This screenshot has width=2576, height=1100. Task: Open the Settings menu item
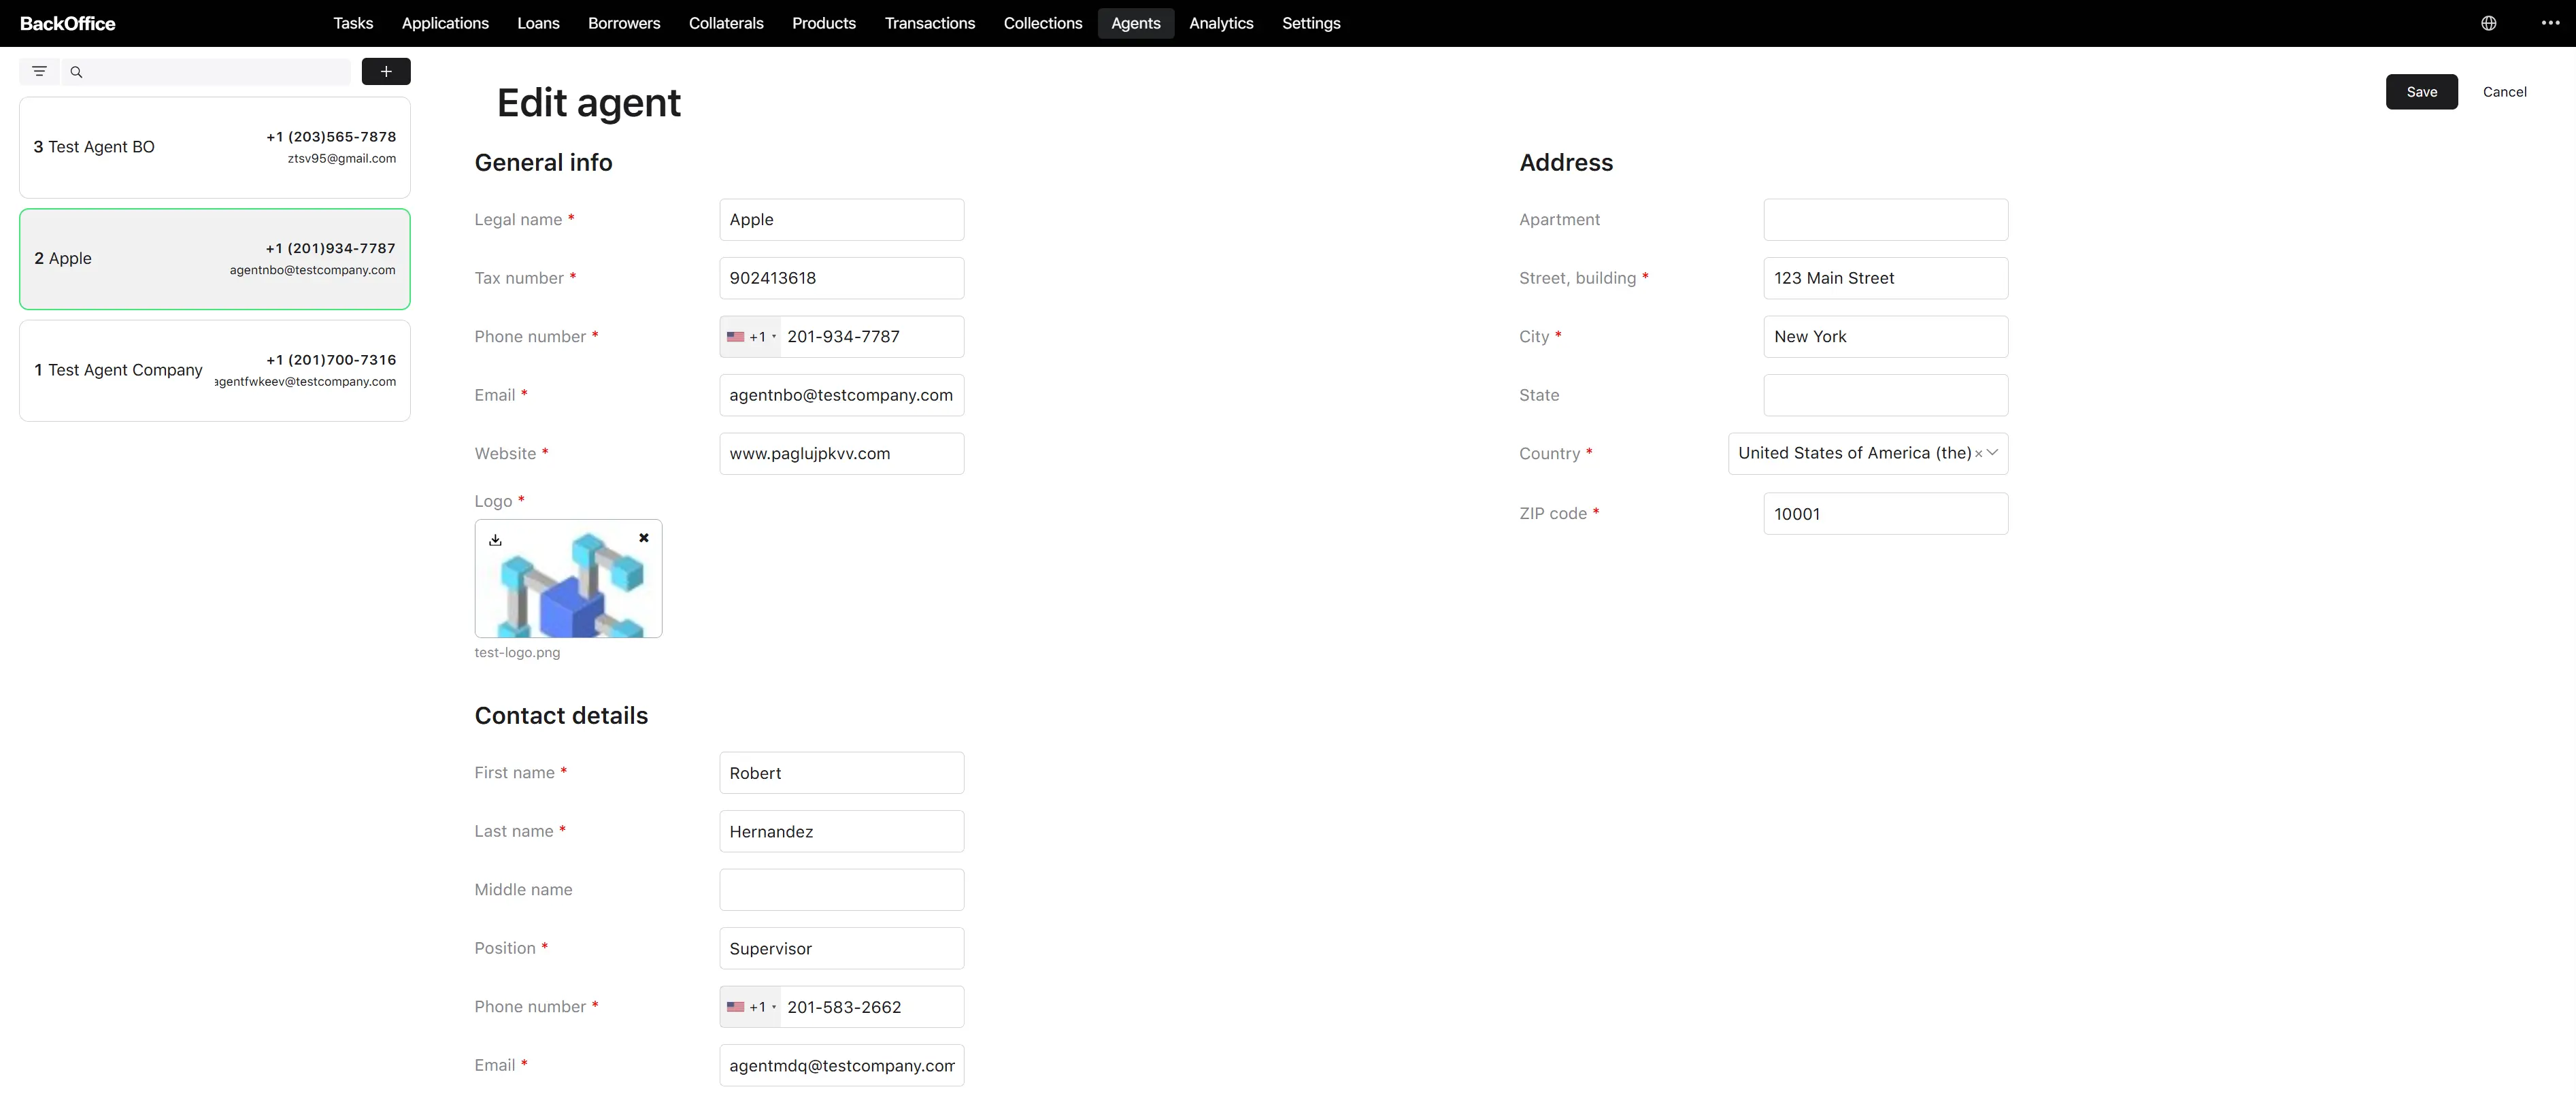point(1311,23)
